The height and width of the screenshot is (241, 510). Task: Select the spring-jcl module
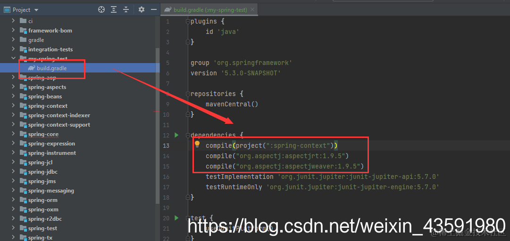40,162
